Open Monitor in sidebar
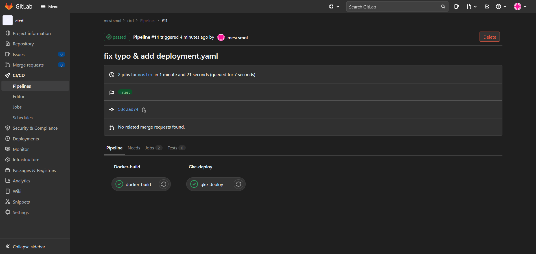This screenshot has height=254, width=536. (x=35, y=149)
